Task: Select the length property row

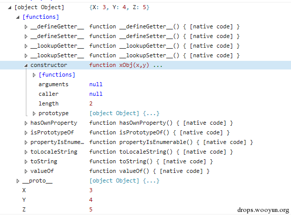Action: (146, 104)
